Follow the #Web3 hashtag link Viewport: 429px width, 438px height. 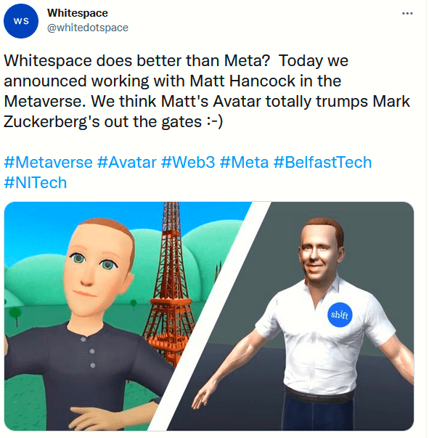(189, 162)
